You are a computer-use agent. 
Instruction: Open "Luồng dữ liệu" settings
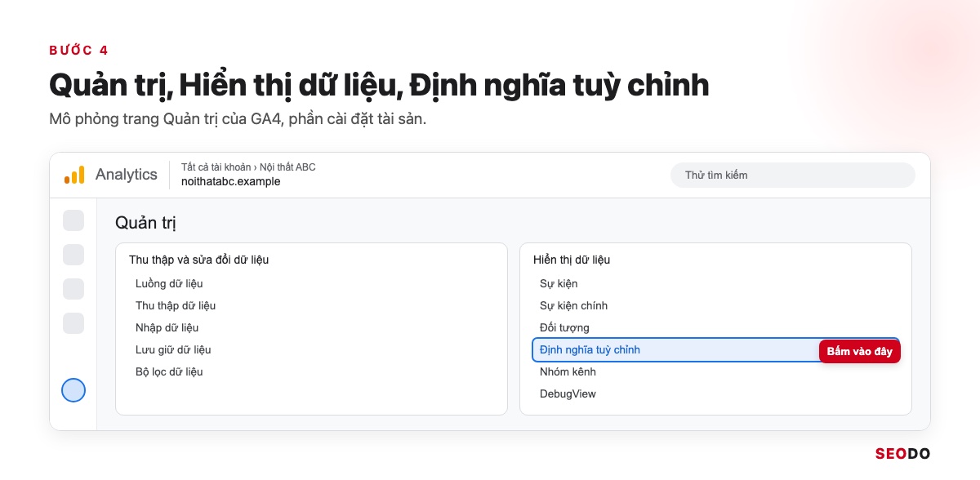169,283
